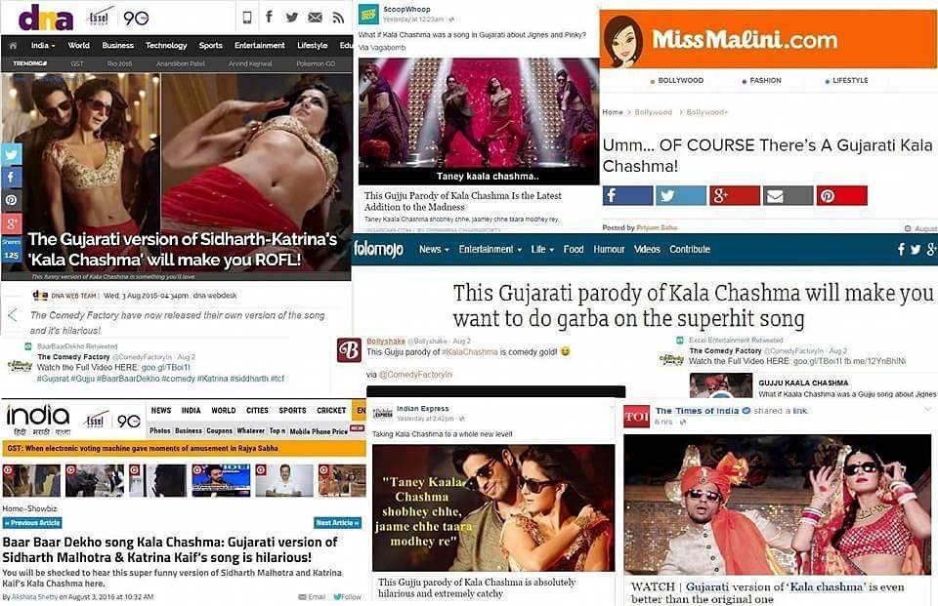Image resolution: width=938 pixels, height=606 pixels.
Task: Share via the Google Plus button on MissMalini
Action: coord(735,195)
